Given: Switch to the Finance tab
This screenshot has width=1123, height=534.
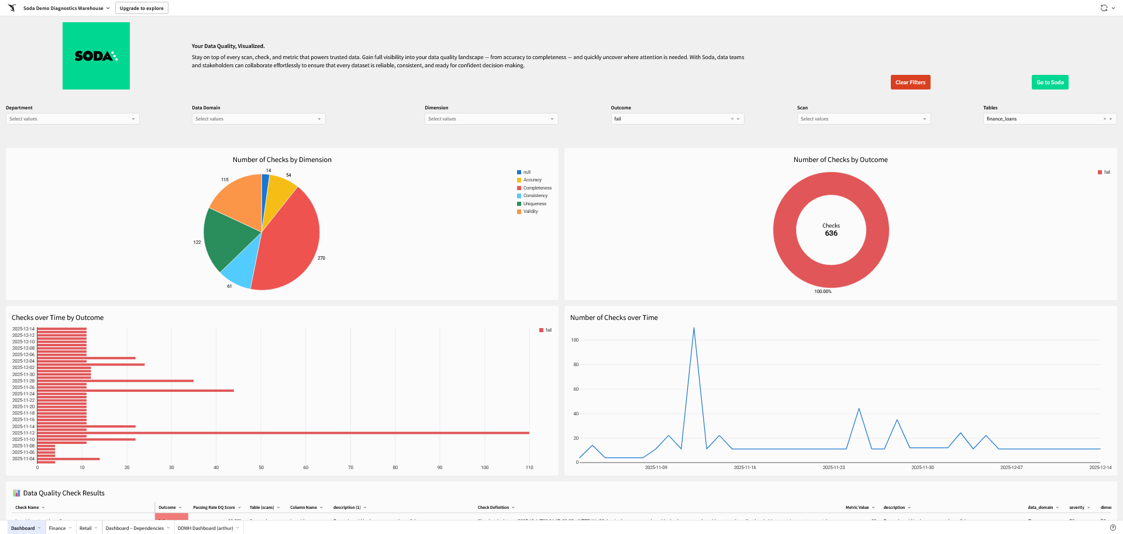Looking at the screenshot, I should [57, 528].
